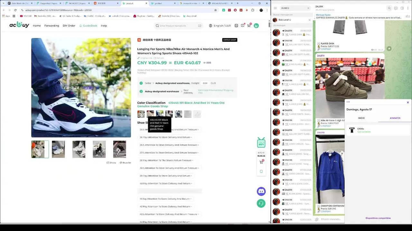Click the Refresh link under product title
Viewport: 412px width, 231px height.
tap(159, 58)
